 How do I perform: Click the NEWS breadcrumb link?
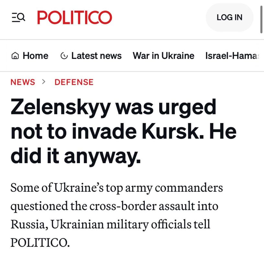point(23,82)
